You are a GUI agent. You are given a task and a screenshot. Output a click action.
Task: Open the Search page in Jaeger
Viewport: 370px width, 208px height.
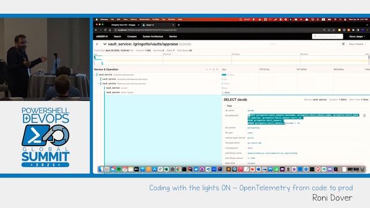point(117,36)
